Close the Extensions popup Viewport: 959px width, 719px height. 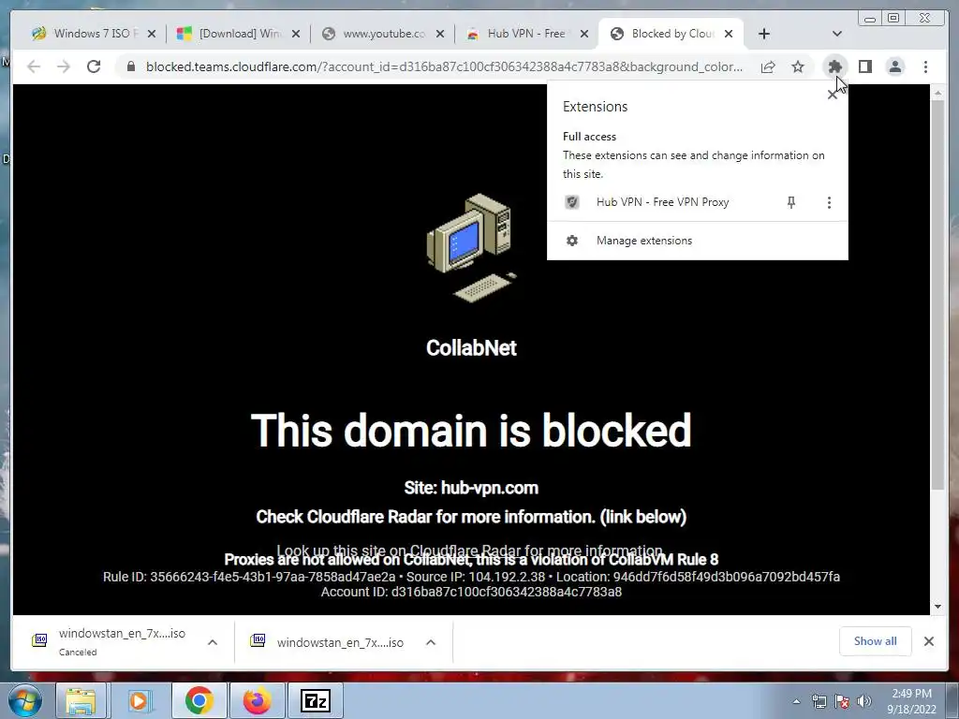tap(832, 95)
